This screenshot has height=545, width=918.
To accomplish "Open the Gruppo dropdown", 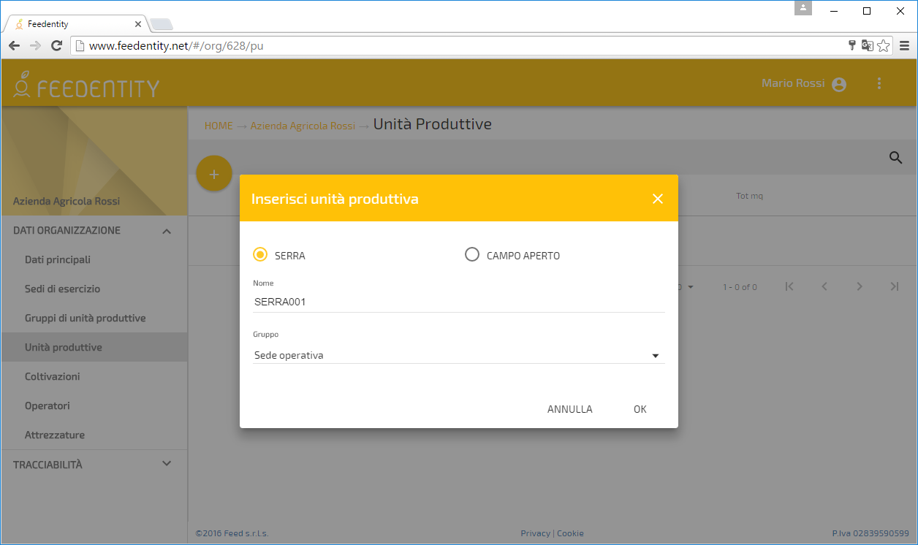I will click(x=458, y=356).
